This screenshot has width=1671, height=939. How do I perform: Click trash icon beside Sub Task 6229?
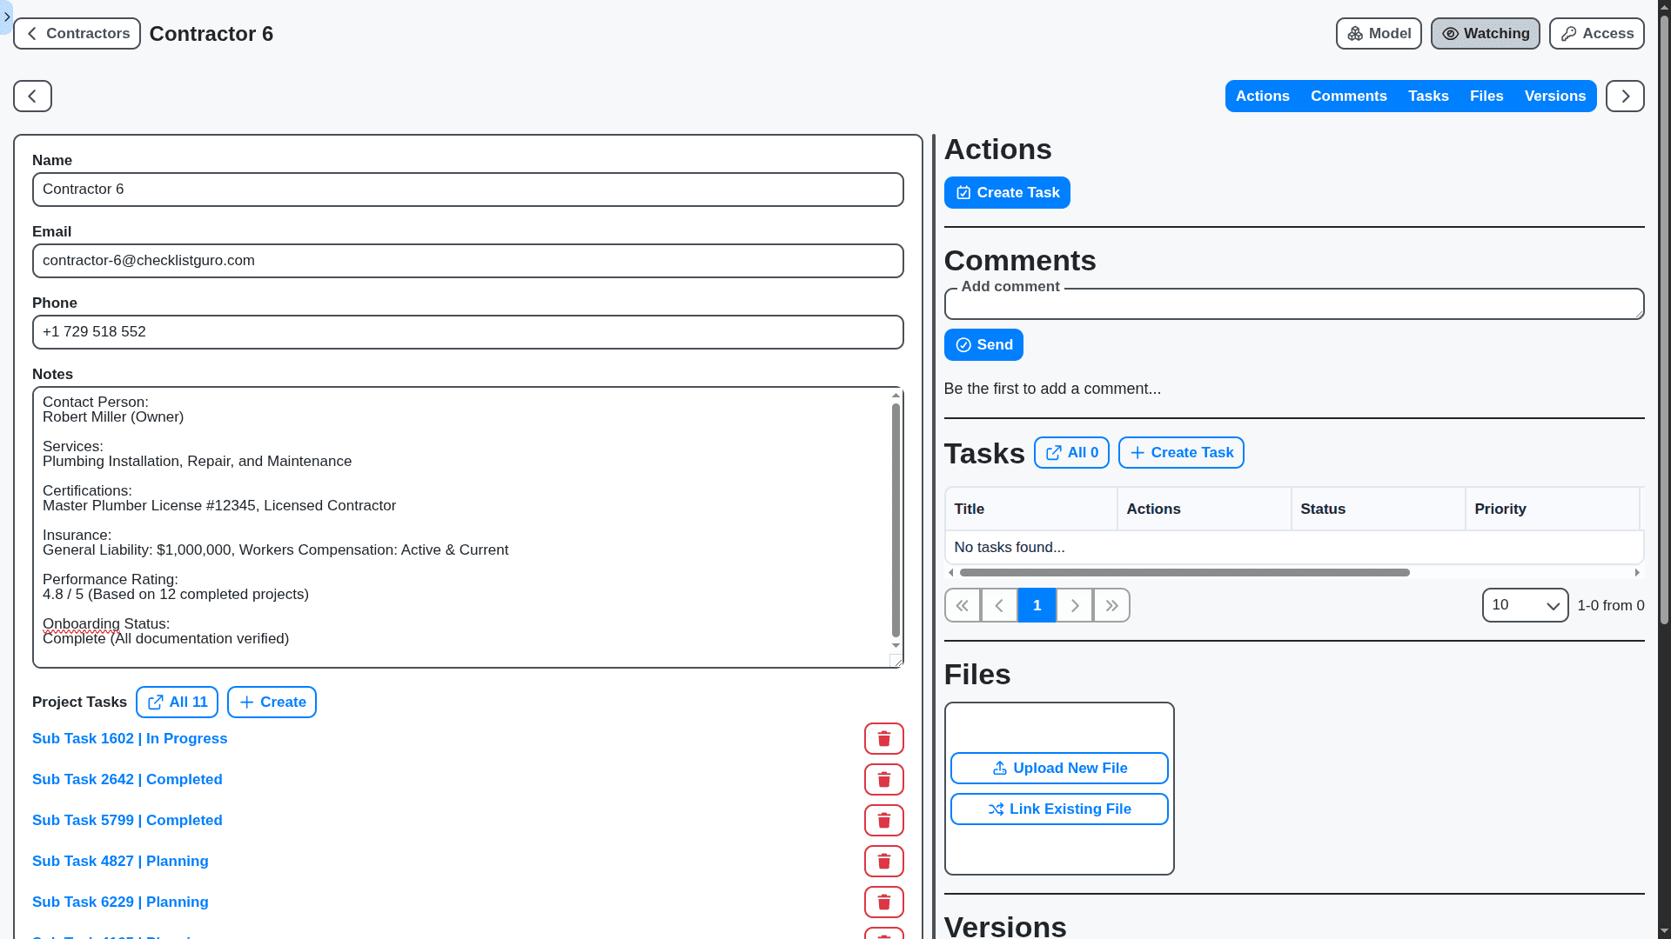[x=883, y=902]
